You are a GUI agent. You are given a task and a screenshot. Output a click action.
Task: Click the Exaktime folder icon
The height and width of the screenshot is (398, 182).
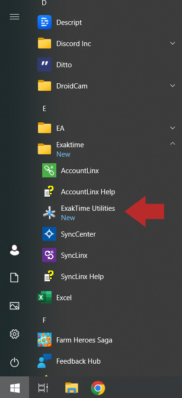point(45,149)
